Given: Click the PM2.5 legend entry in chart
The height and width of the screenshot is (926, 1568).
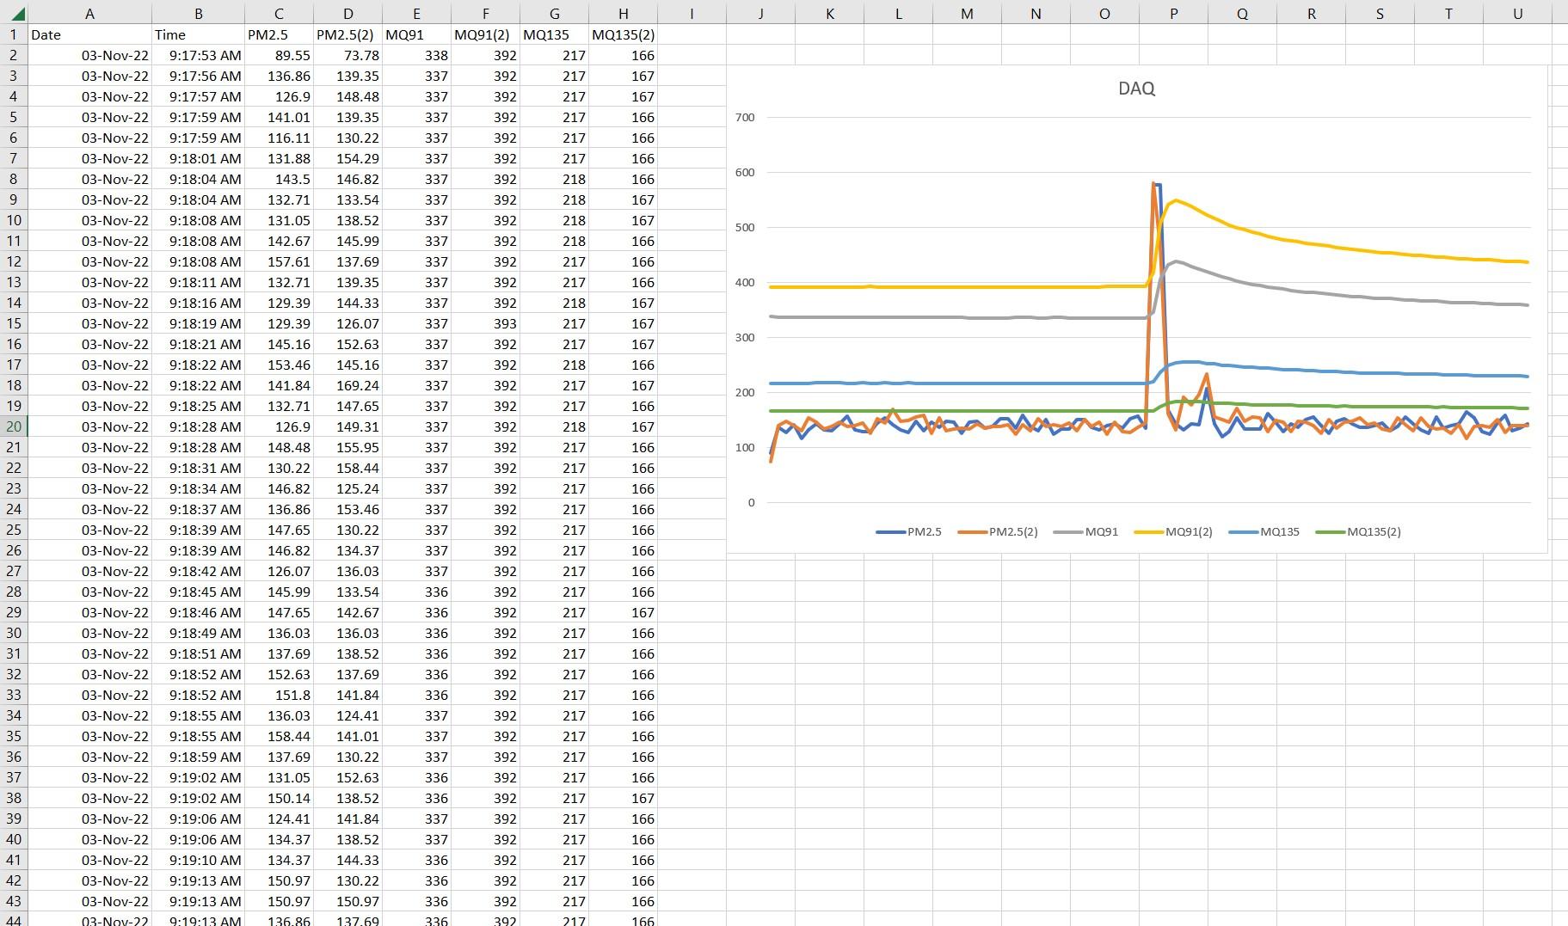Looking at the screenshot, I should 909,532.
